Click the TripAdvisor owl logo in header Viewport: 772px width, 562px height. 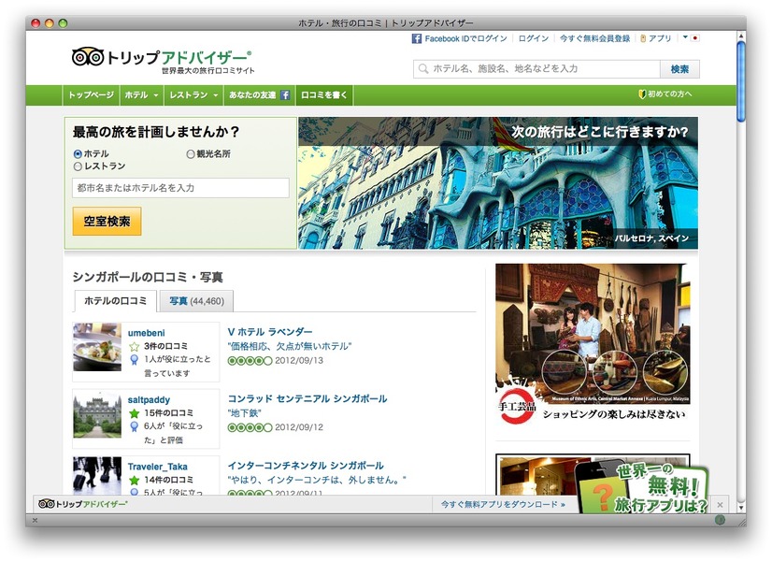tap(88, 57)
